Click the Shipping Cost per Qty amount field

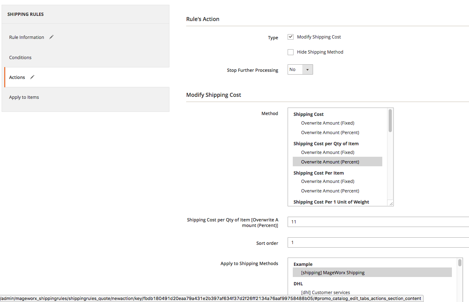[x=378, y=222]
